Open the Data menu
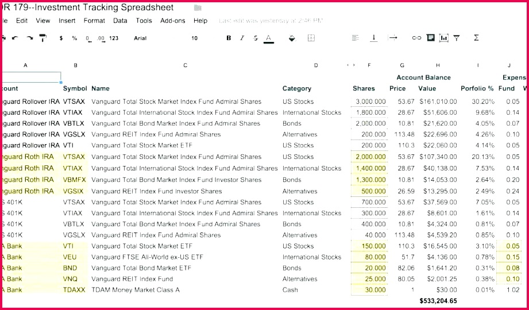This screenshot has height=310, width=529. point(120,21)
